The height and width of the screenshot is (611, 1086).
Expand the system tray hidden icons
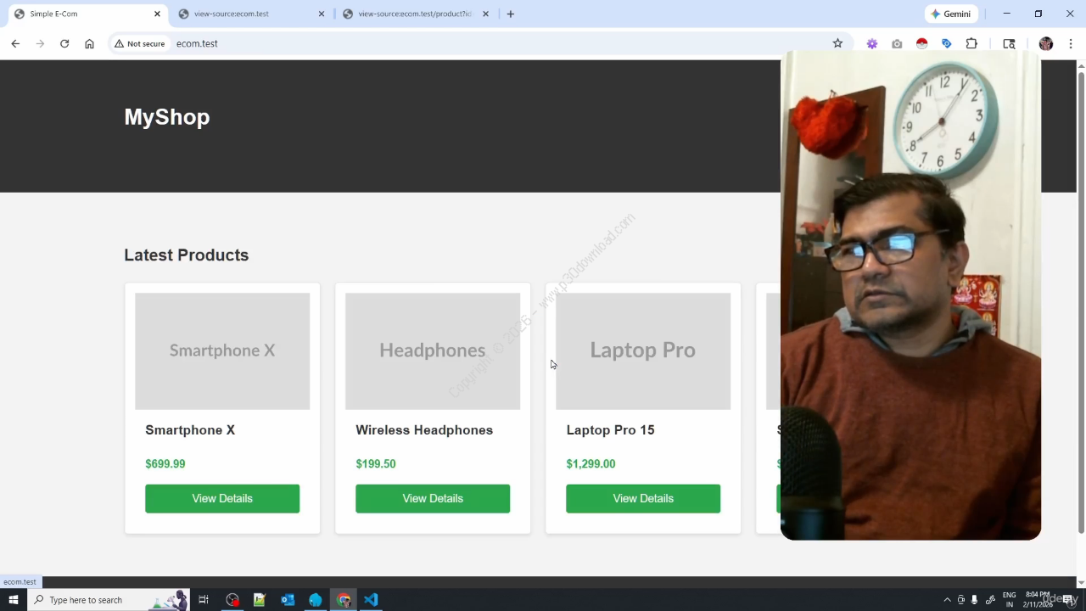point(947,600)
